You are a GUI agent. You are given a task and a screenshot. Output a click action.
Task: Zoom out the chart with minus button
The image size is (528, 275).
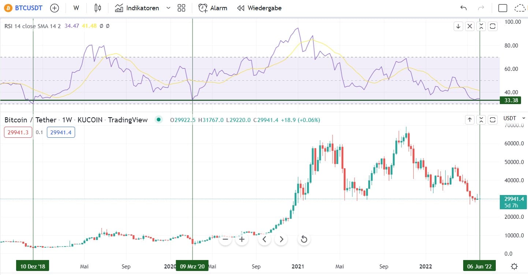point(225,239)
